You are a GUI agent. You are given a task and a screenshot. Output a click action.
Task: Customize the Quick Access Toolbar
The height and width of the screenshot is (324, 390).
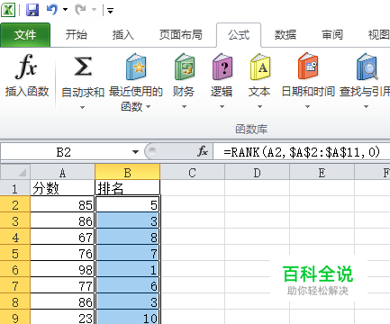click(110, 11)
